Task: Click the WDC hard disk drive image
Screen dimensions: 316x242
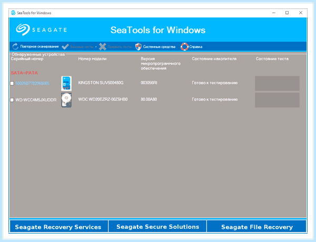Action: click(66, 100)
